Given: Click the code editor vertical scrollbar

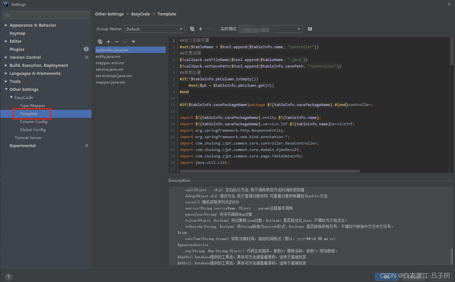Looking at the screenshot, I should 452,51.
